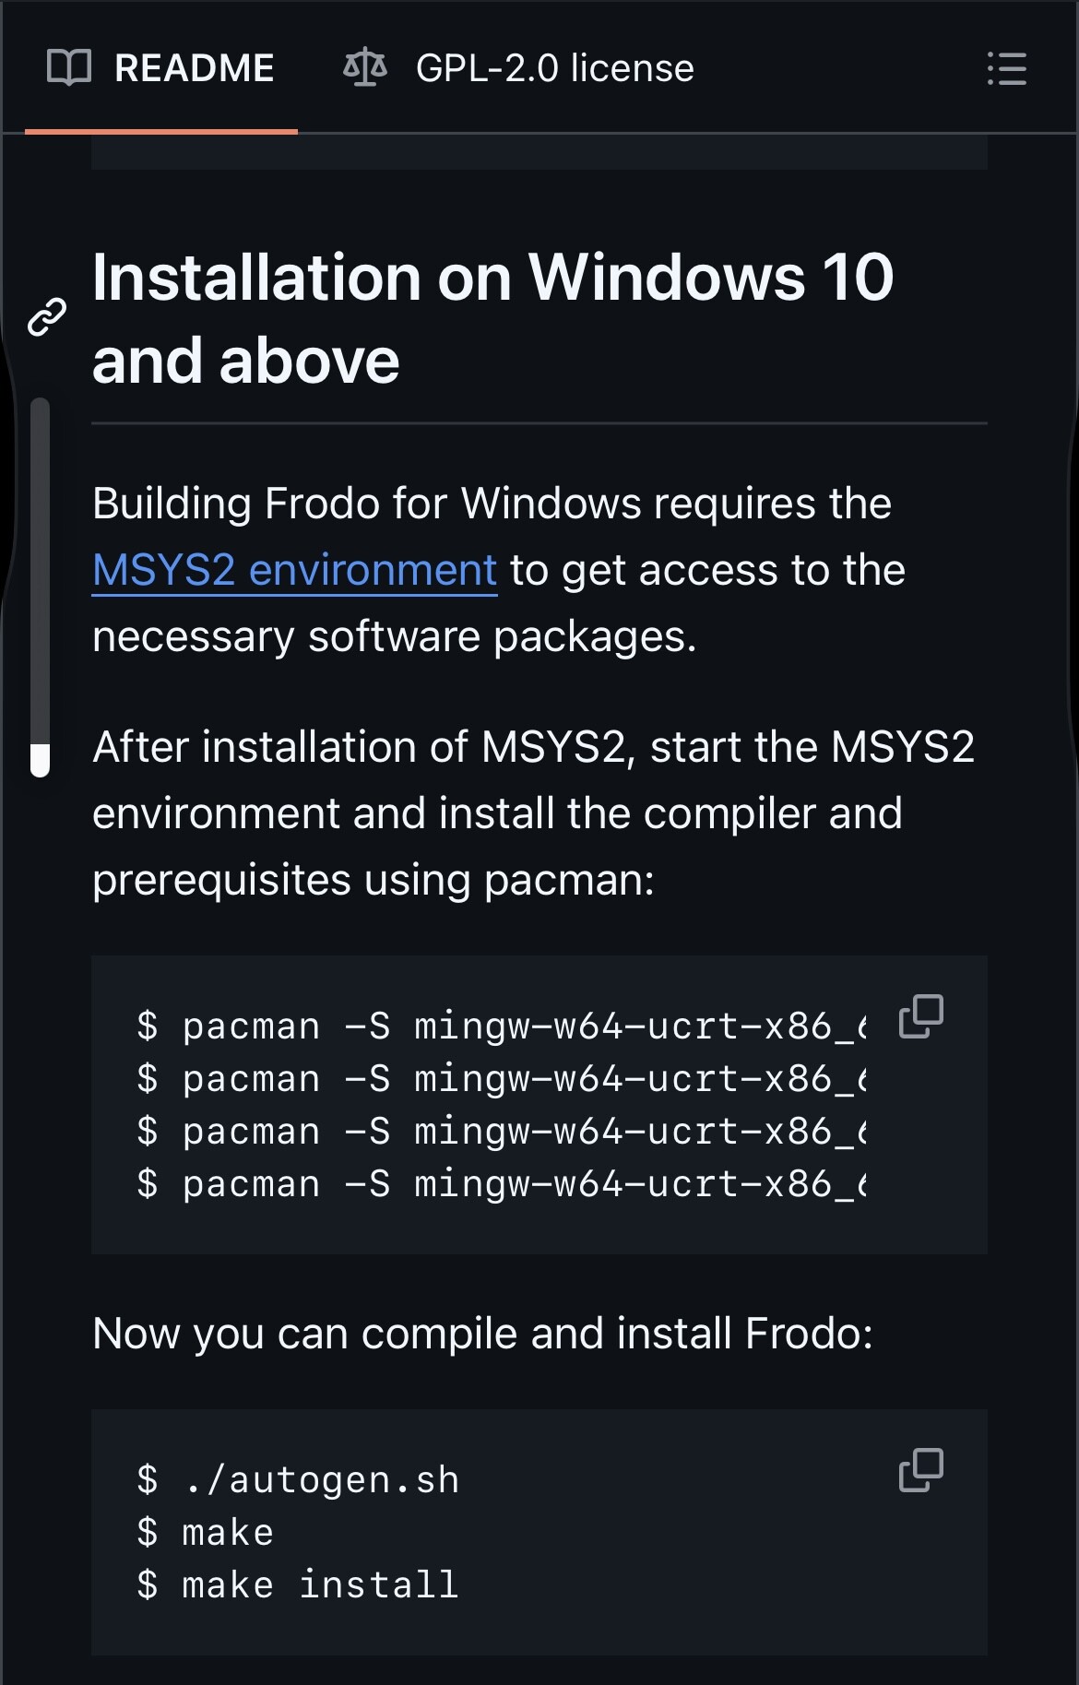Copy the pacman commands code block

pos(921,1016)
